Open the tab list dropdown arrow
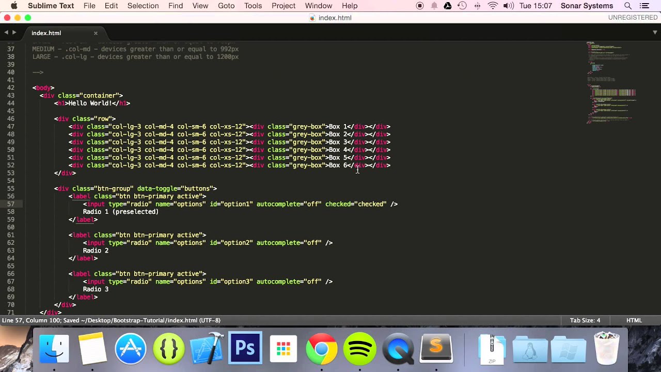 655,33
